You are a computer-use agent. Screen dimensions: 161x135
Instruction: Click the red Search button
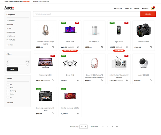(x=148, y=14)
